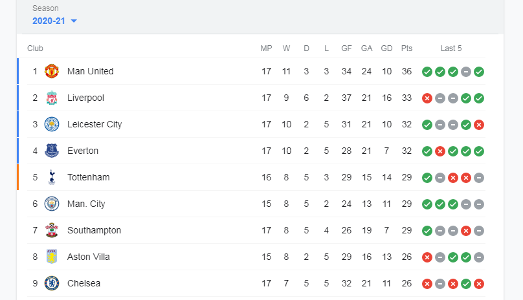This screenshot has height=300, width=523.
Task: Click the GD column header
Action: tap(386, 48)
